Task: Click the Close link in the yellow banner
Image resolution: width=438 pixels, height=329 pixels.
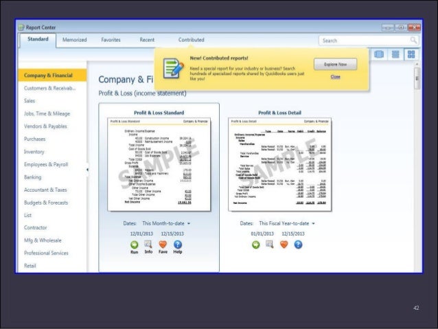Action: (x=335, y=77)
